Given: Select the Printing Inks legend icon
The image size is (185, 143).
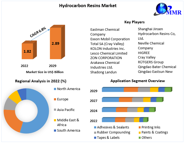Looking at the screenshot, I should tap(140, 127).
